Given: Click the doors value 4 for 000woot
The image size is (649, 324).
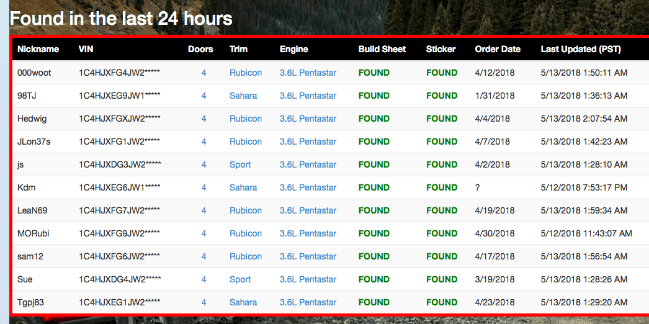Looking at the screenshot, I should pyautogui.click(x=204, y=73).
